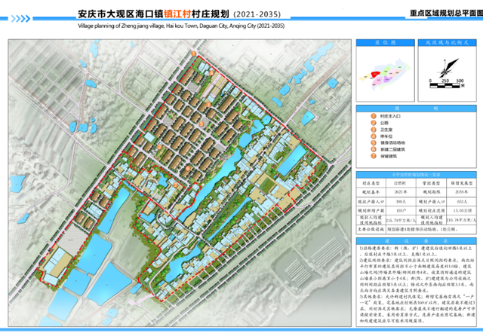Click the 区位图 panel header
This screenshot has height=333, width=483.
pyautogui.click(x=386, y=43)
